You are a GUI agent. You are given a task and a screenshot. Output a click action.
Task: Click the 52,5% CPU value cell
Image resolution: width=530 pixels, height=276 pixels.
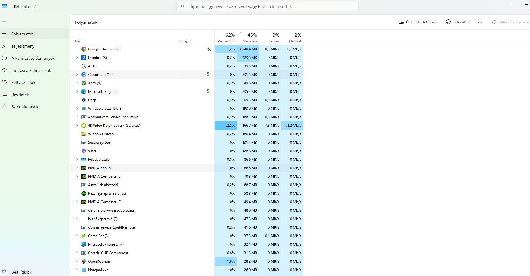pyautogui.click(x=226, y=126)
